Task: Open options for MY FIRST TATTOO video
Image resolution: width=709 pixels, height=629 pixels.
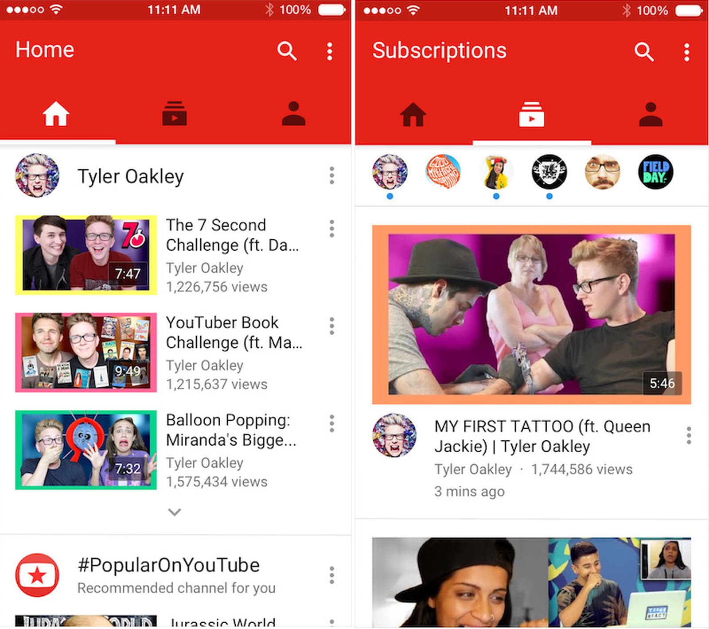Action: (688, 437)
